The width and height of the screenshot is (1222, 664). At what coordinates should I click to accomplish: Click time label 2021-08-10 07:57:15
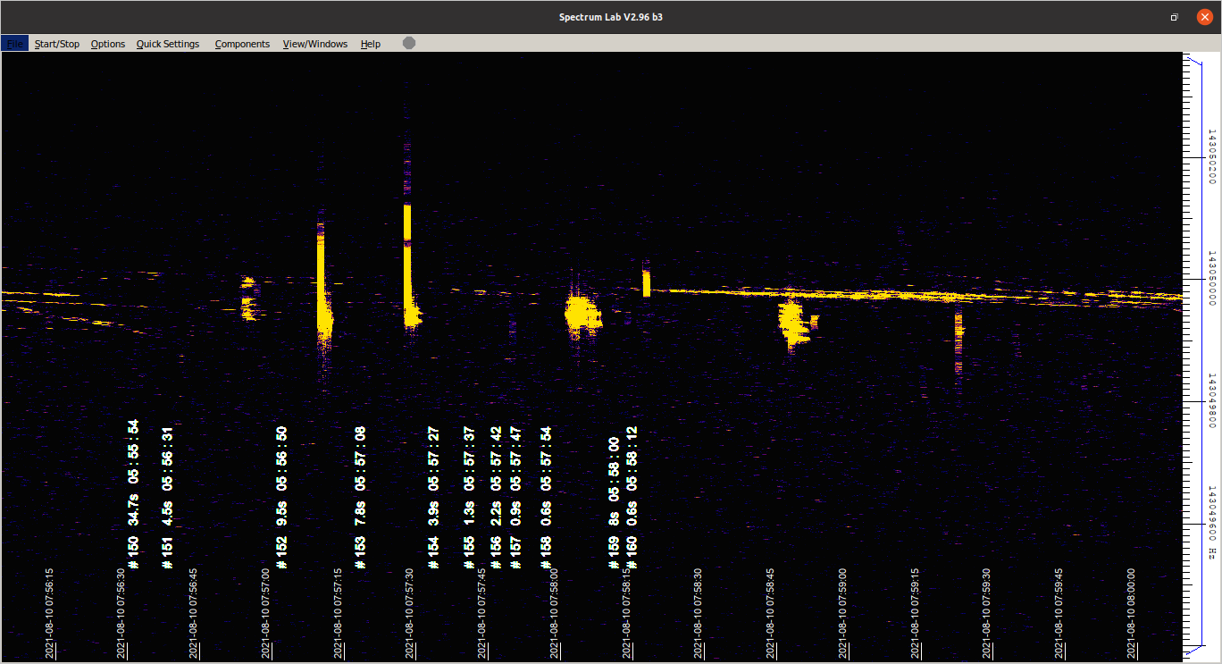338,613
